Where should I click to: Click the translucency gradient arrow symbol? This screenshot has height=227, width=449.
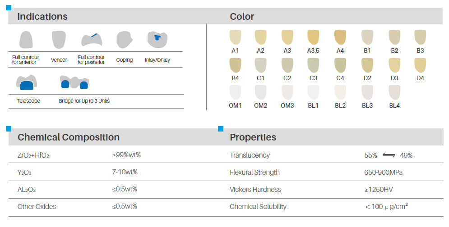pos(389,155)
